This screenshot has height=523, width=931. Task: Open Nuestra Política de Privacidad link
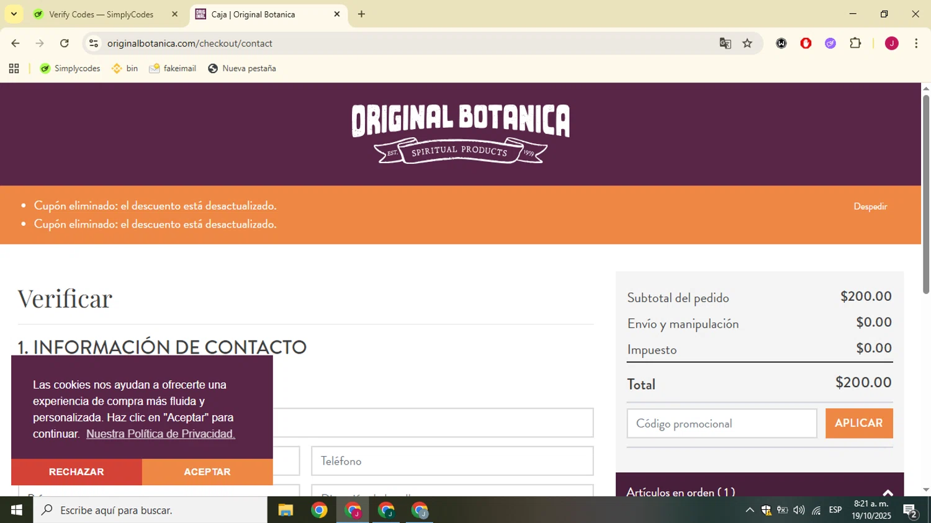pyautogui.click(x=161, y=434)
